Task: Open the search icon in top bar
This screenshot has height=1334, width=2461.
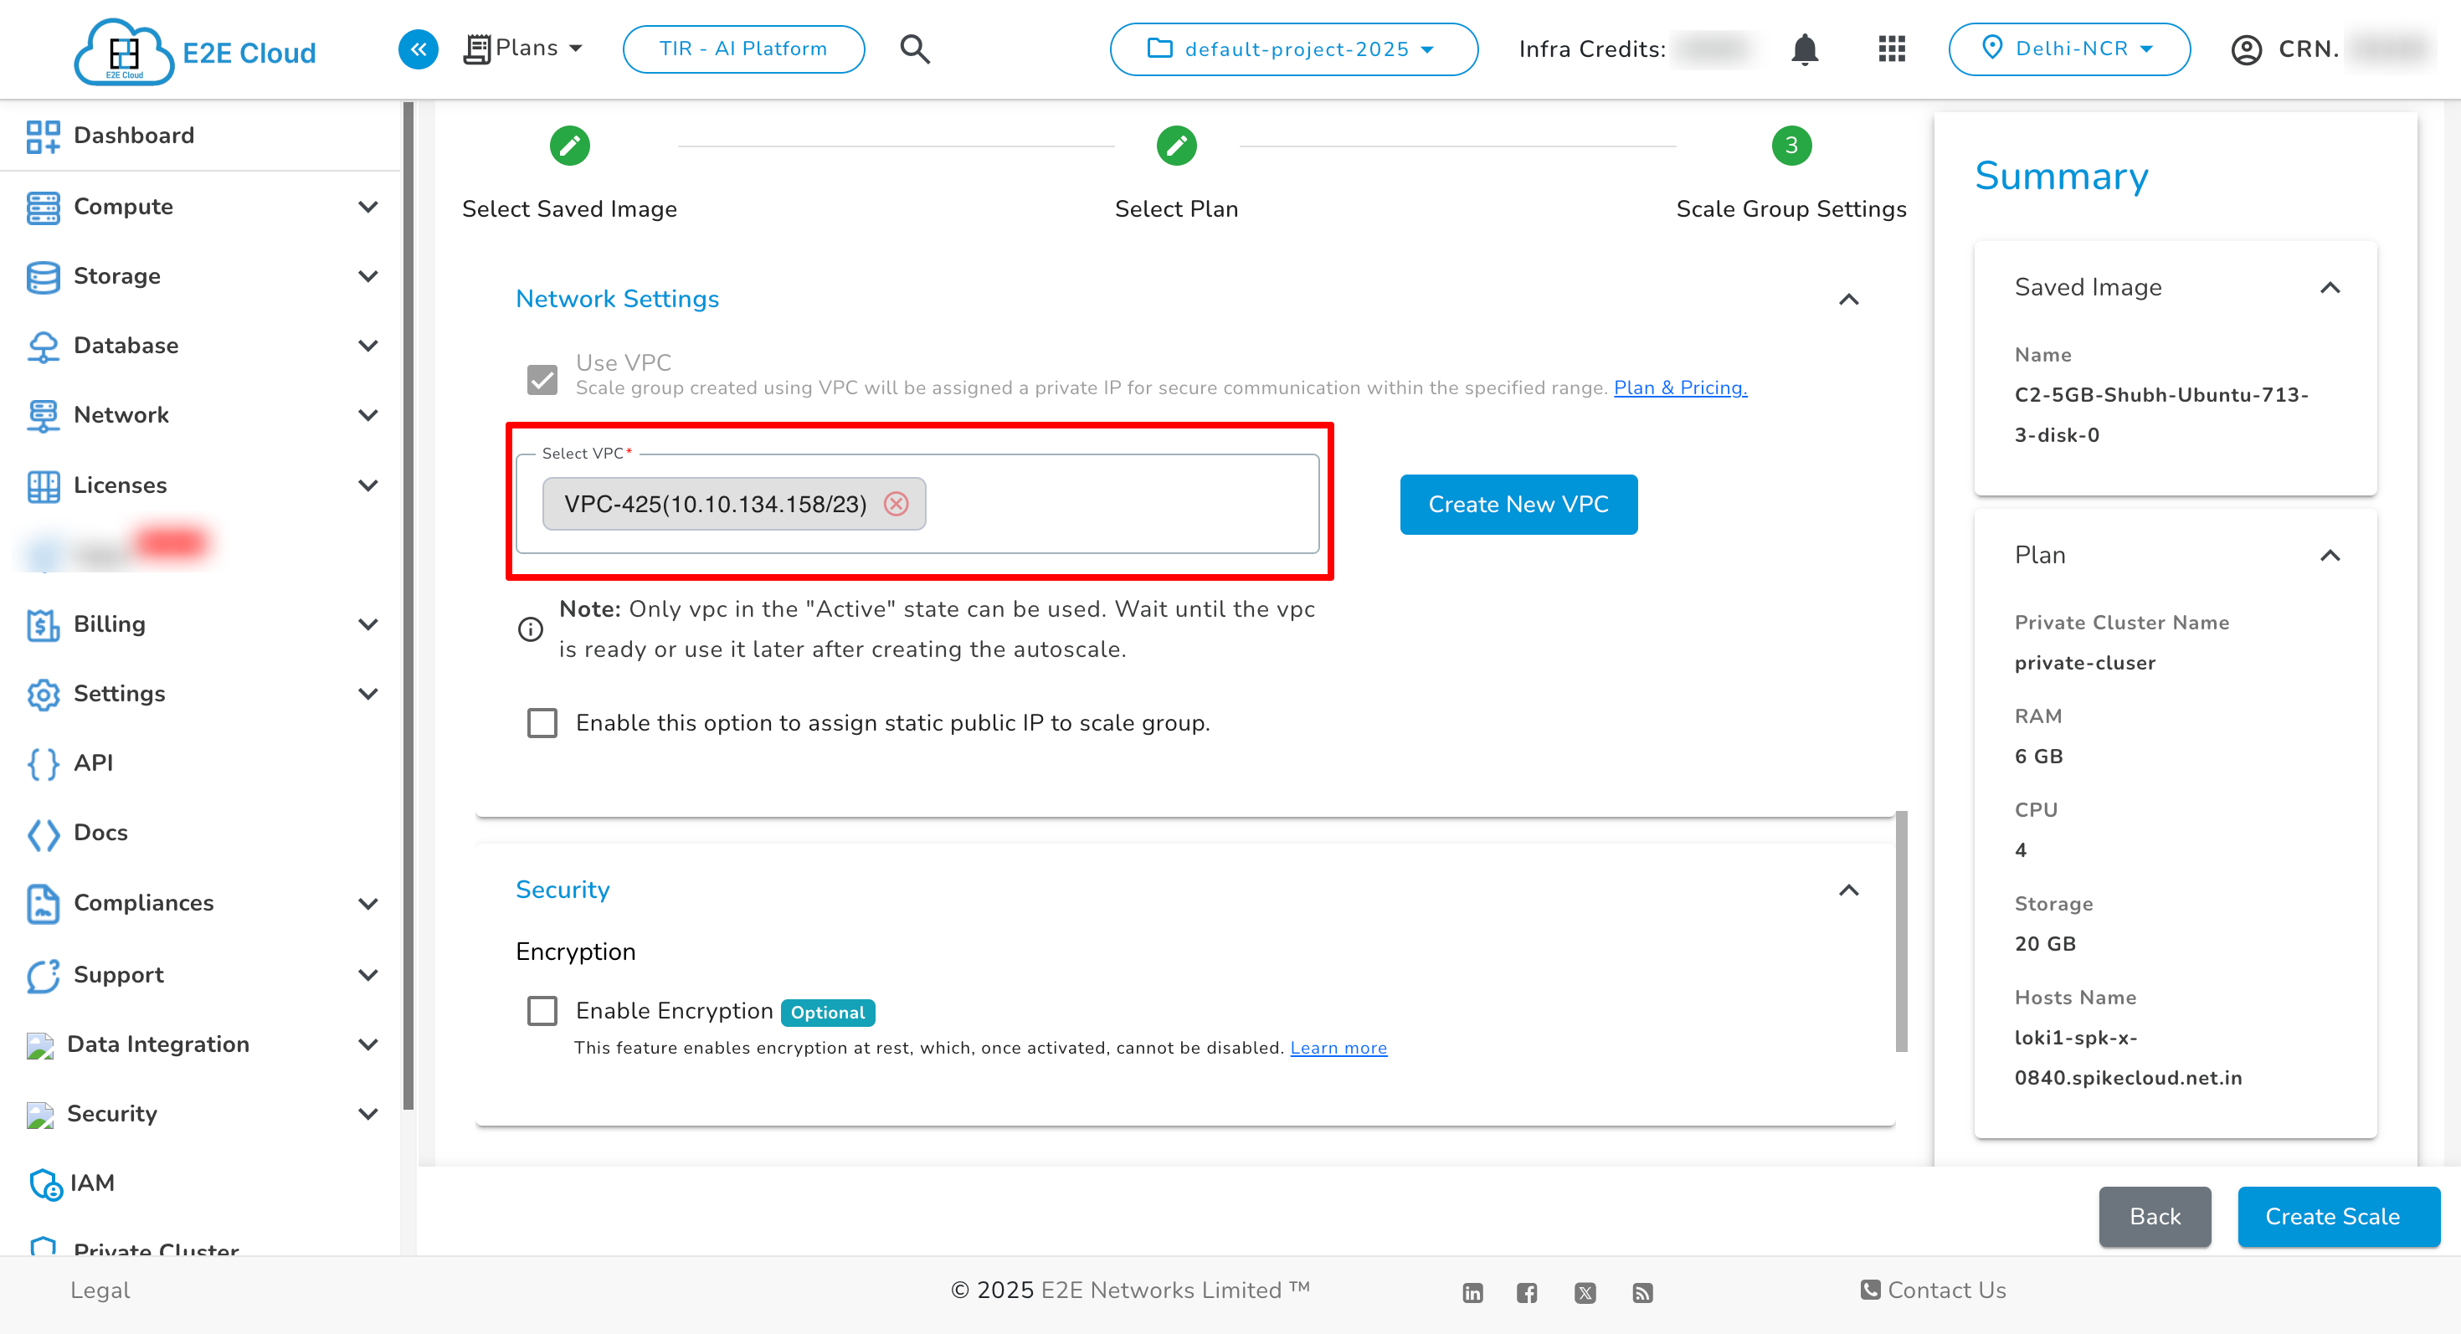Action: pyautogui.click(x=914, y=49)
